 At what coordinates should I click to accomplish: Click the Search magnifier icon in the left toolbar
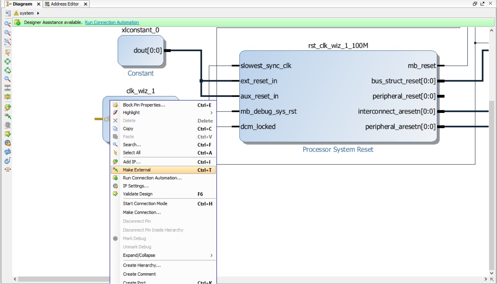(7, 79)
